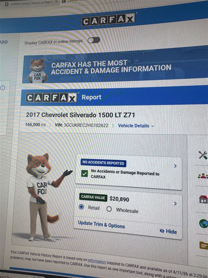Open No Accidents Reported details arrow
Image resolution: width=208 pixels, height=278 pixels.
pos(175,166)
